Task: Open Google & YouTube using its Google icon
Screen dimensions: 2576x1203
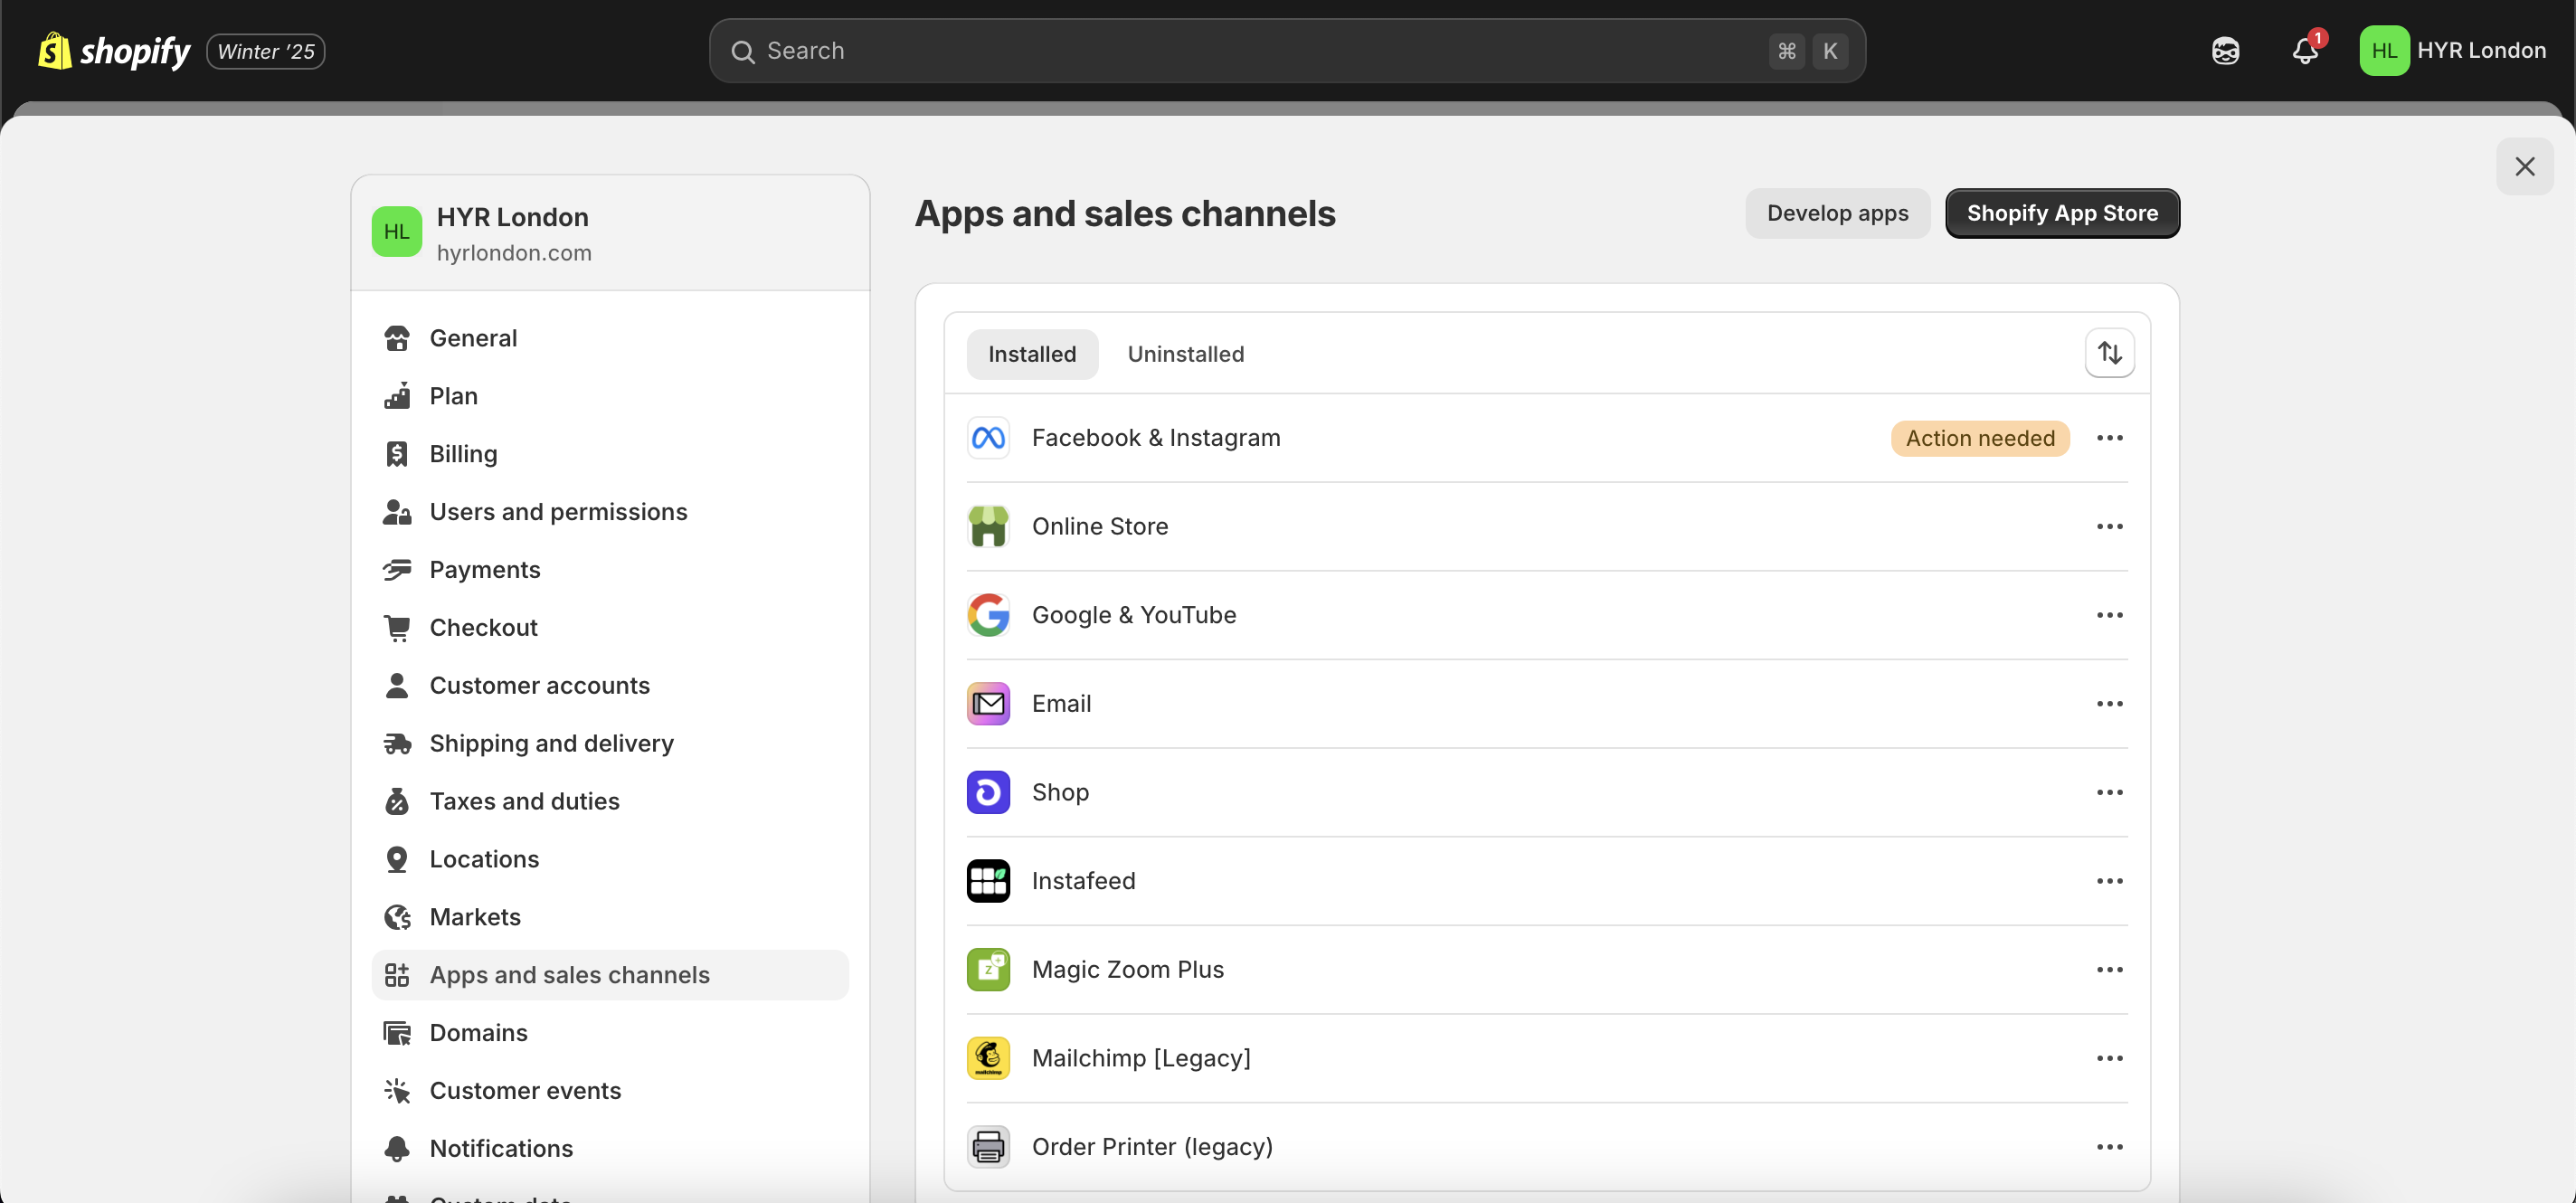Action: click(988, 614)
